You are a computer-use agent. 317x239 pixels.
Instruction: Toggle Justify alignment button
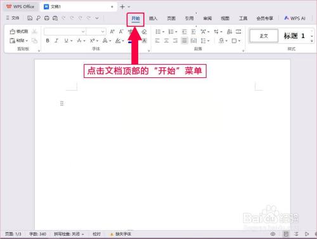click(x=184, y=41)
